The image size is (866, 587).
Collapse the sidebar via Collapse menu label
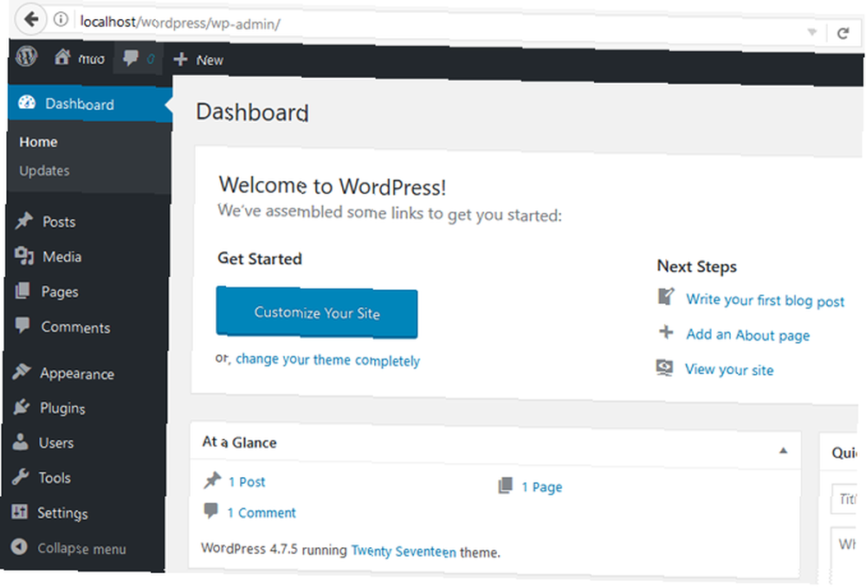pos(81,549)
